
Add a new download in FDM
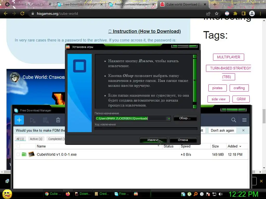[19, 120]
